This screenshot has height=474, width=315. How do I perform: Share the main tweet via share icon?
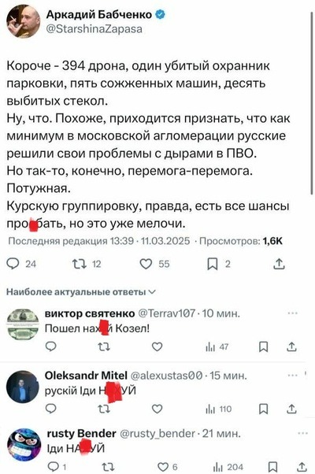[x=279, y=264]
